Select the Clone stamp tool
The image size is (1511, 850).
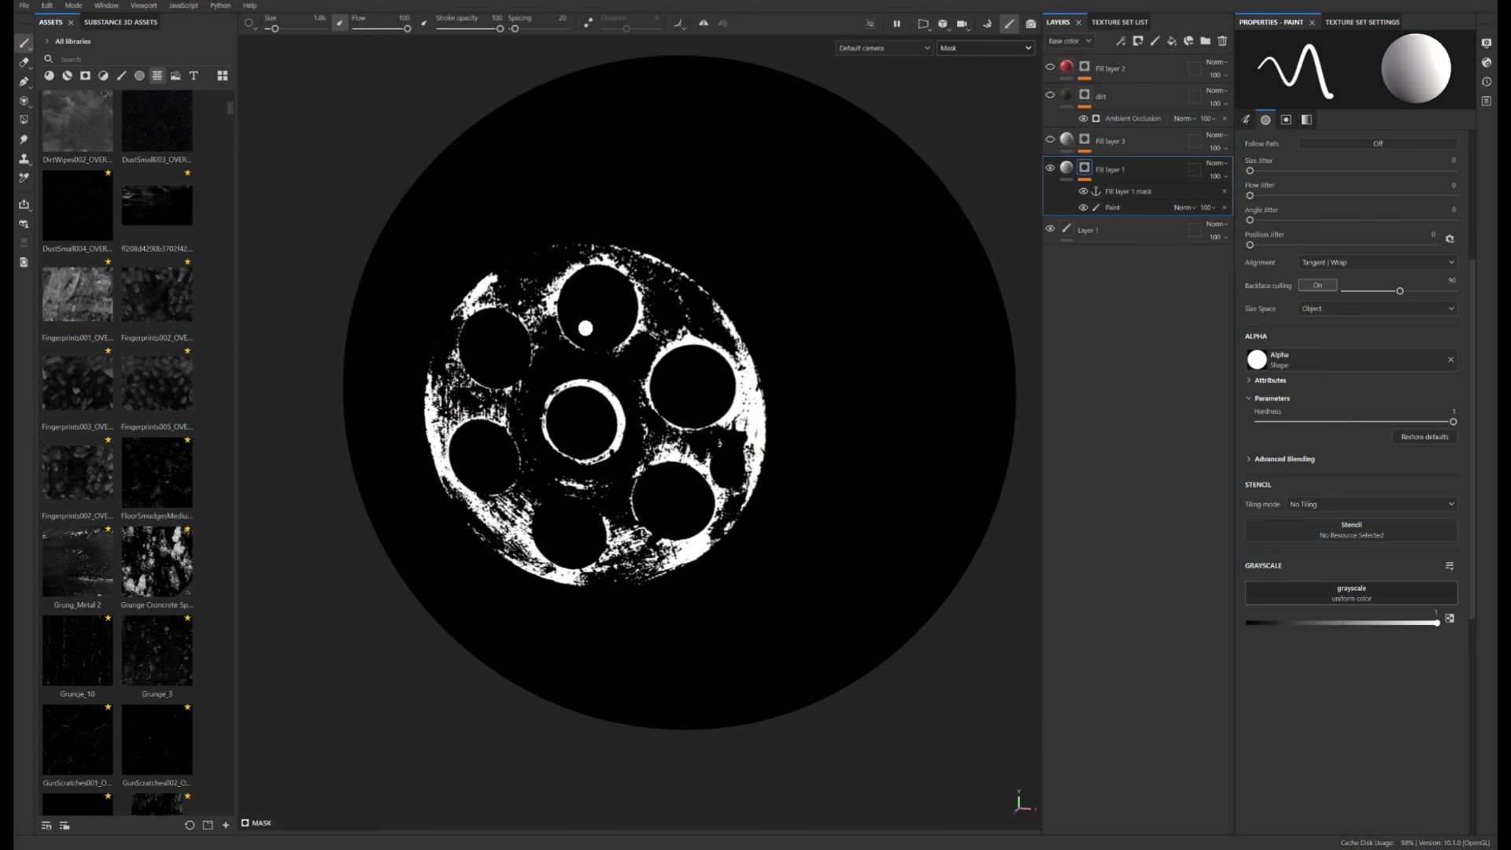pyautogui.click(x=24, y=158)
